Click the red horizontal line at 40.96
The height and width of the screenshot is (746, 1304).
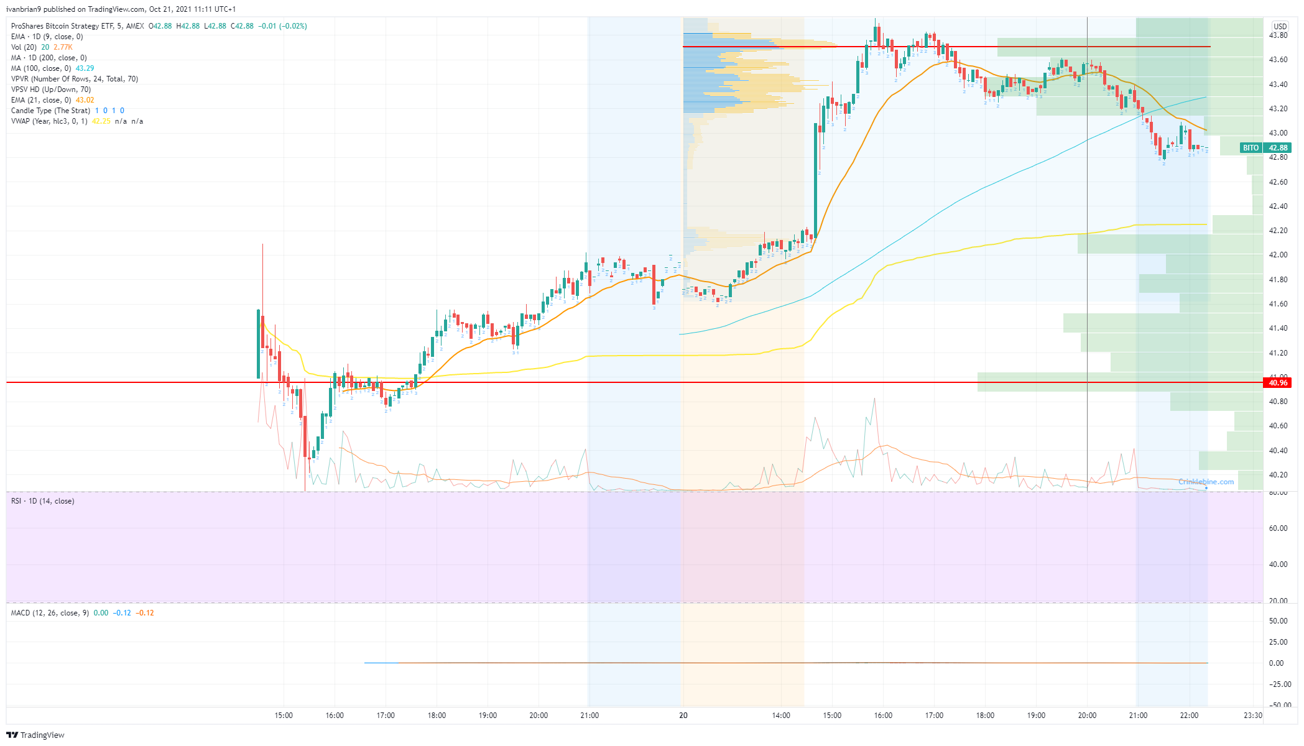634,382
